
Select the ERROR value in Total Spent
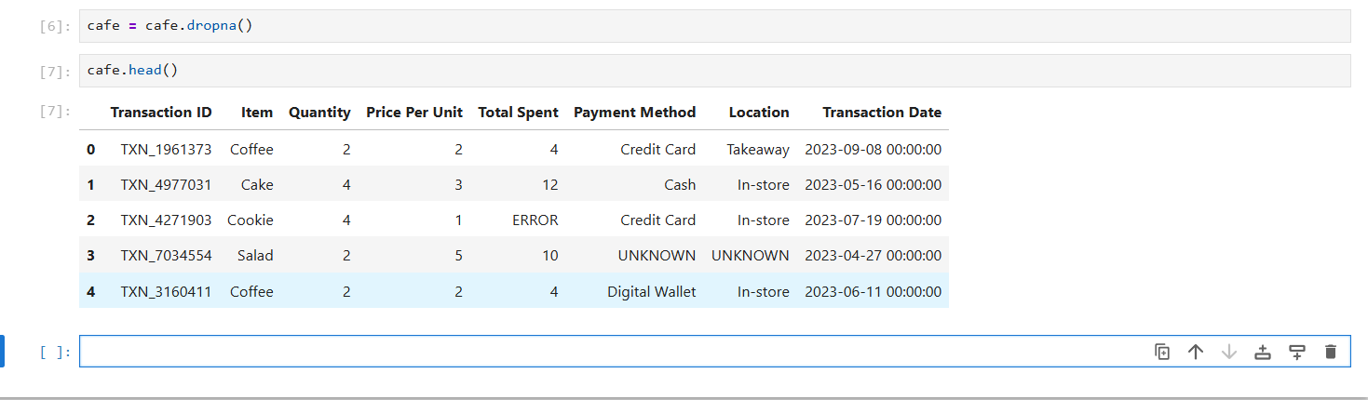pos(535,220)
